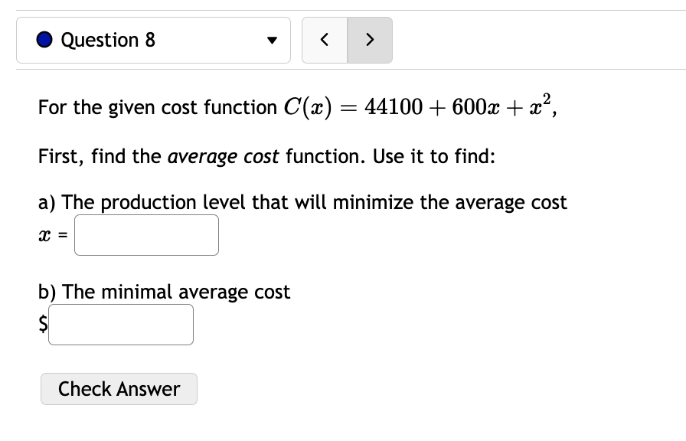The height and width of the screenshot is (441, 686).
Task: Click the back arrow inside the navigation bar
Action: click(x=324, y=40)
